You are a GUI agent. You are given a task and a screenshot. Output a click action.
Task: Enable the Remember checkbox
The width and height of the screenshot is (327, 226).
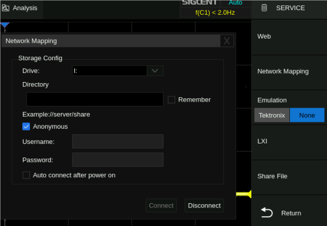(172, 99)
